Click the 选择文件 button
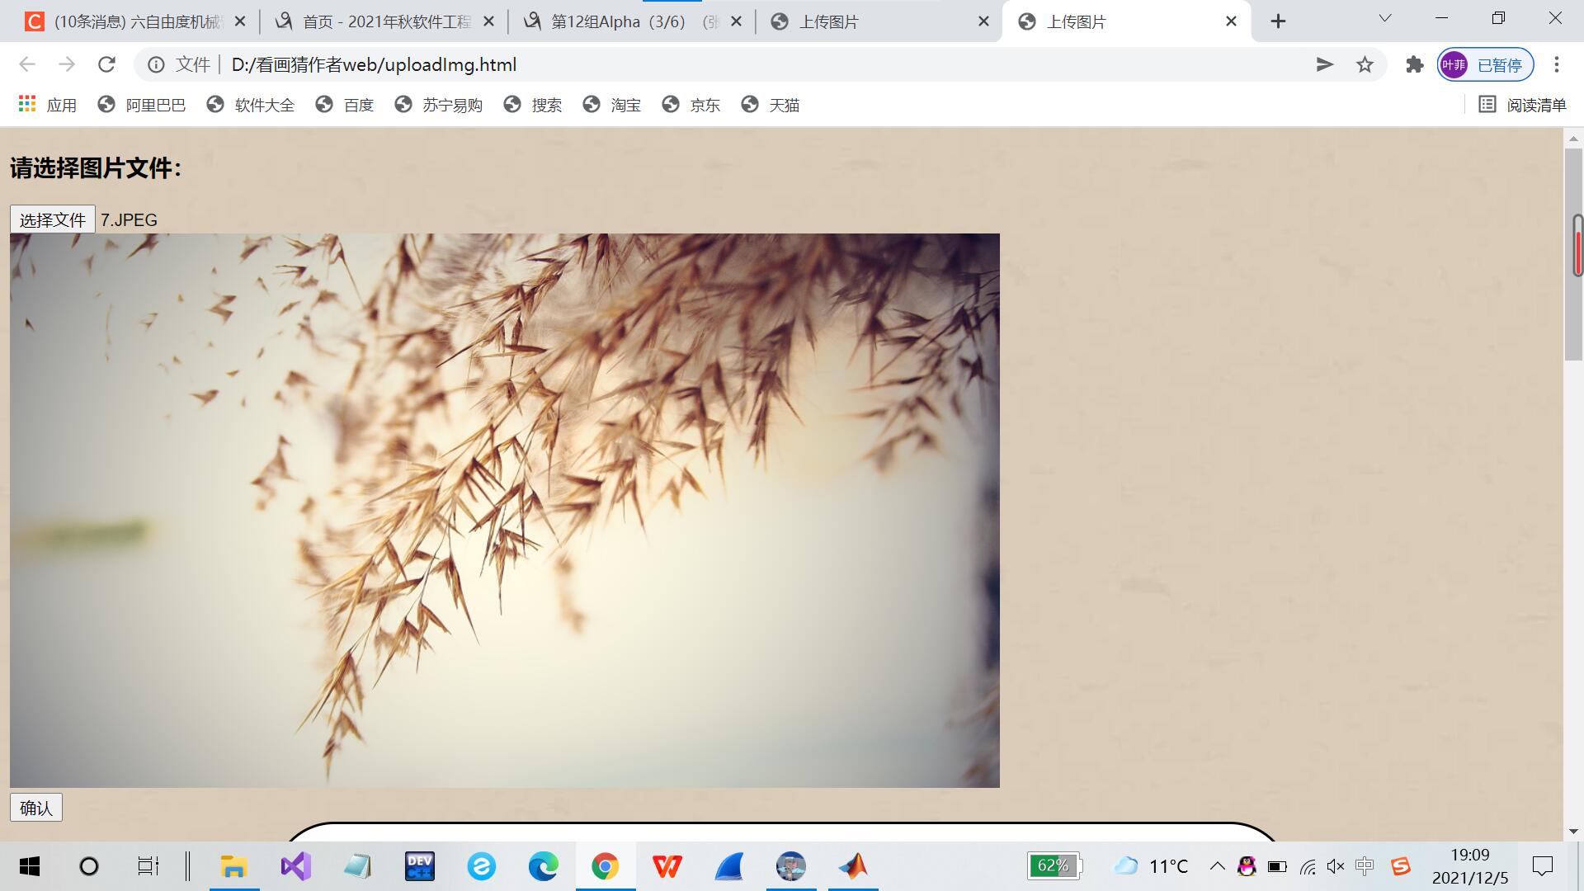The height and width of the screenshot is (891, 1584). 53,219
